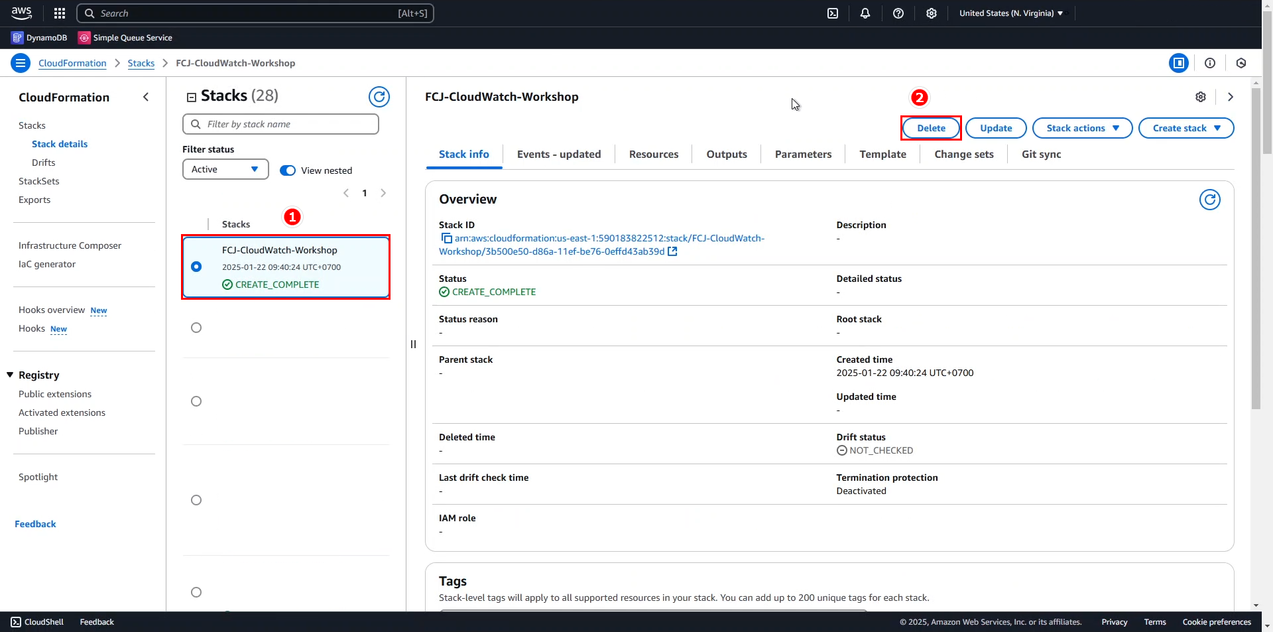Viewport: 1273px width, 632px height.
Task: Open CloudShell in the footer
Action: (x=37, y=622)
